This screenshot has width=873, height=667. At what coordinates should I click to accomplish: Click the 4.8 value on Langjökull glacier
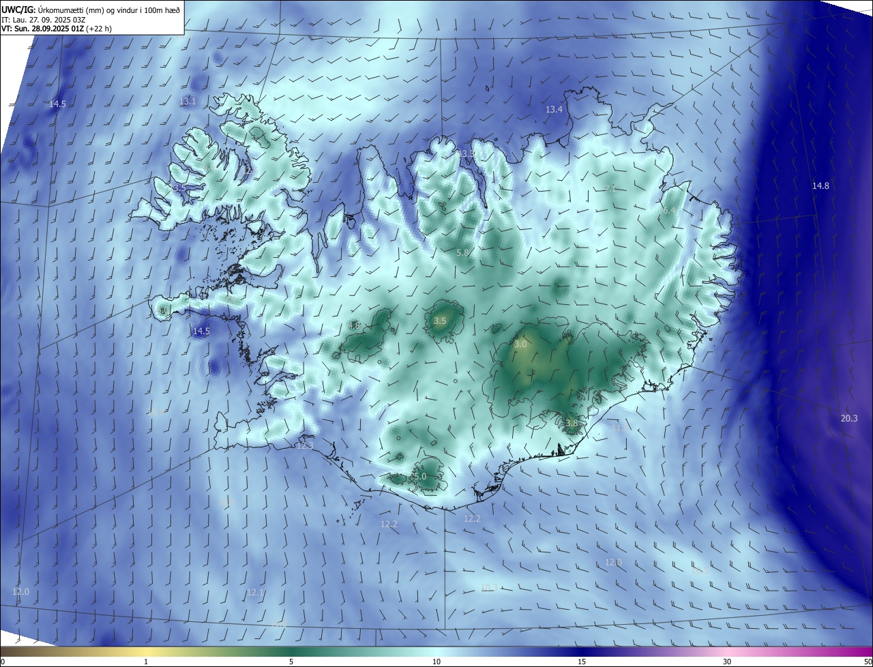(x=354, y=326)
